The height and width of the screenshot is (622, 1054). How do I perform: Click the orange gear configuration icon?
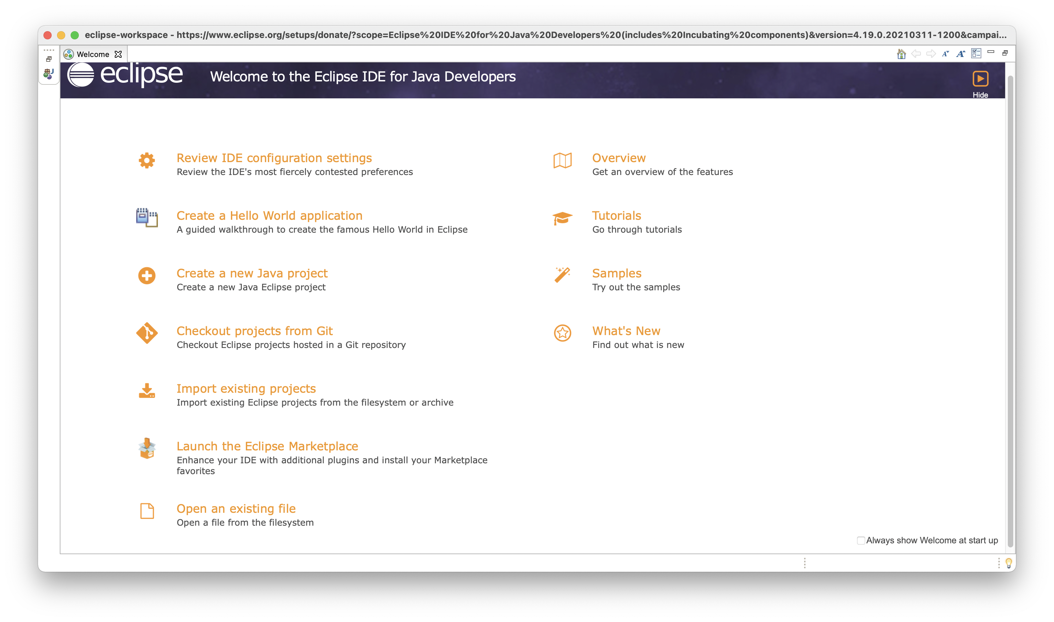coord(146,160)
